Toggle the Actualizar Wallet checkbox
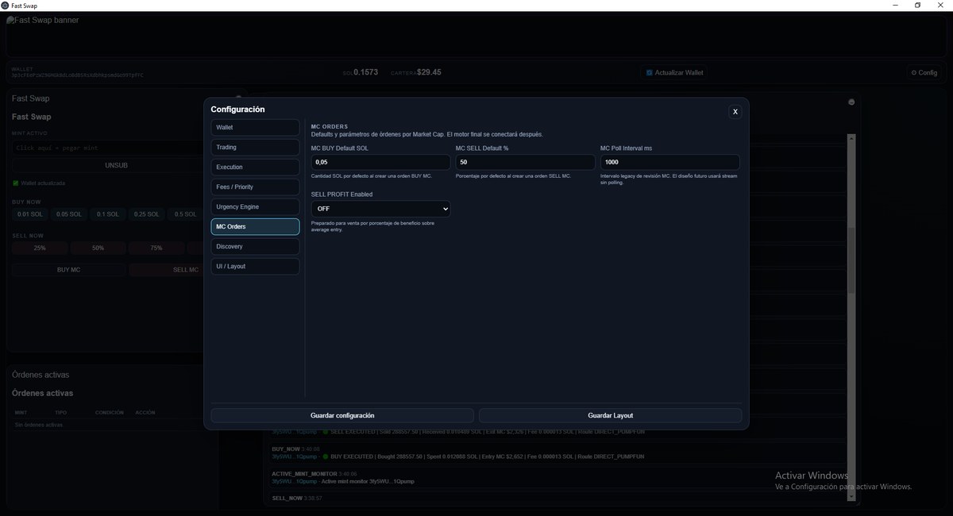This screenshot has width=953, height=516. coord(650,72)
